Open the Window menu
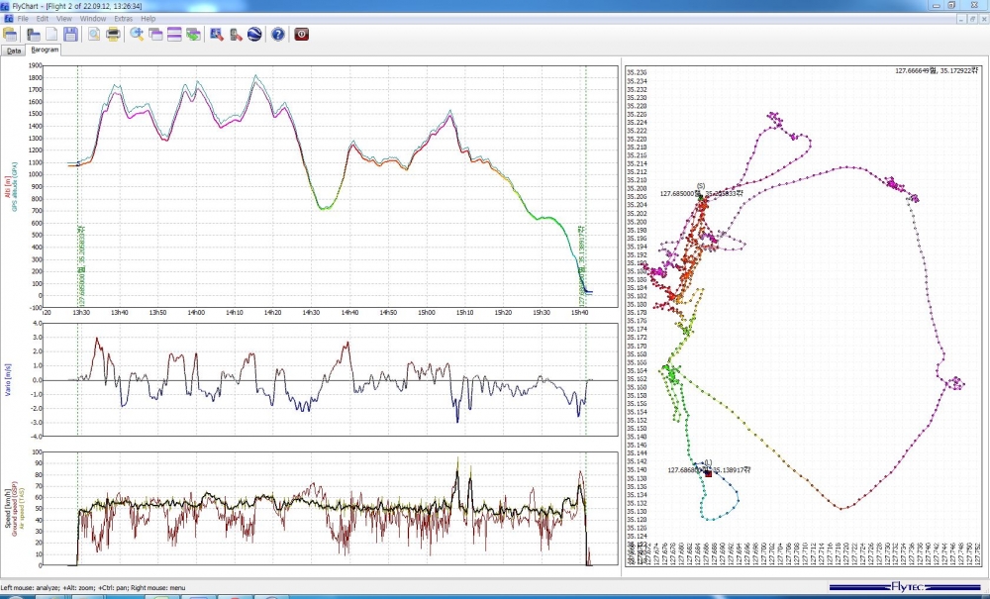This screenshot has width=990, height=599. coord(93,19)
